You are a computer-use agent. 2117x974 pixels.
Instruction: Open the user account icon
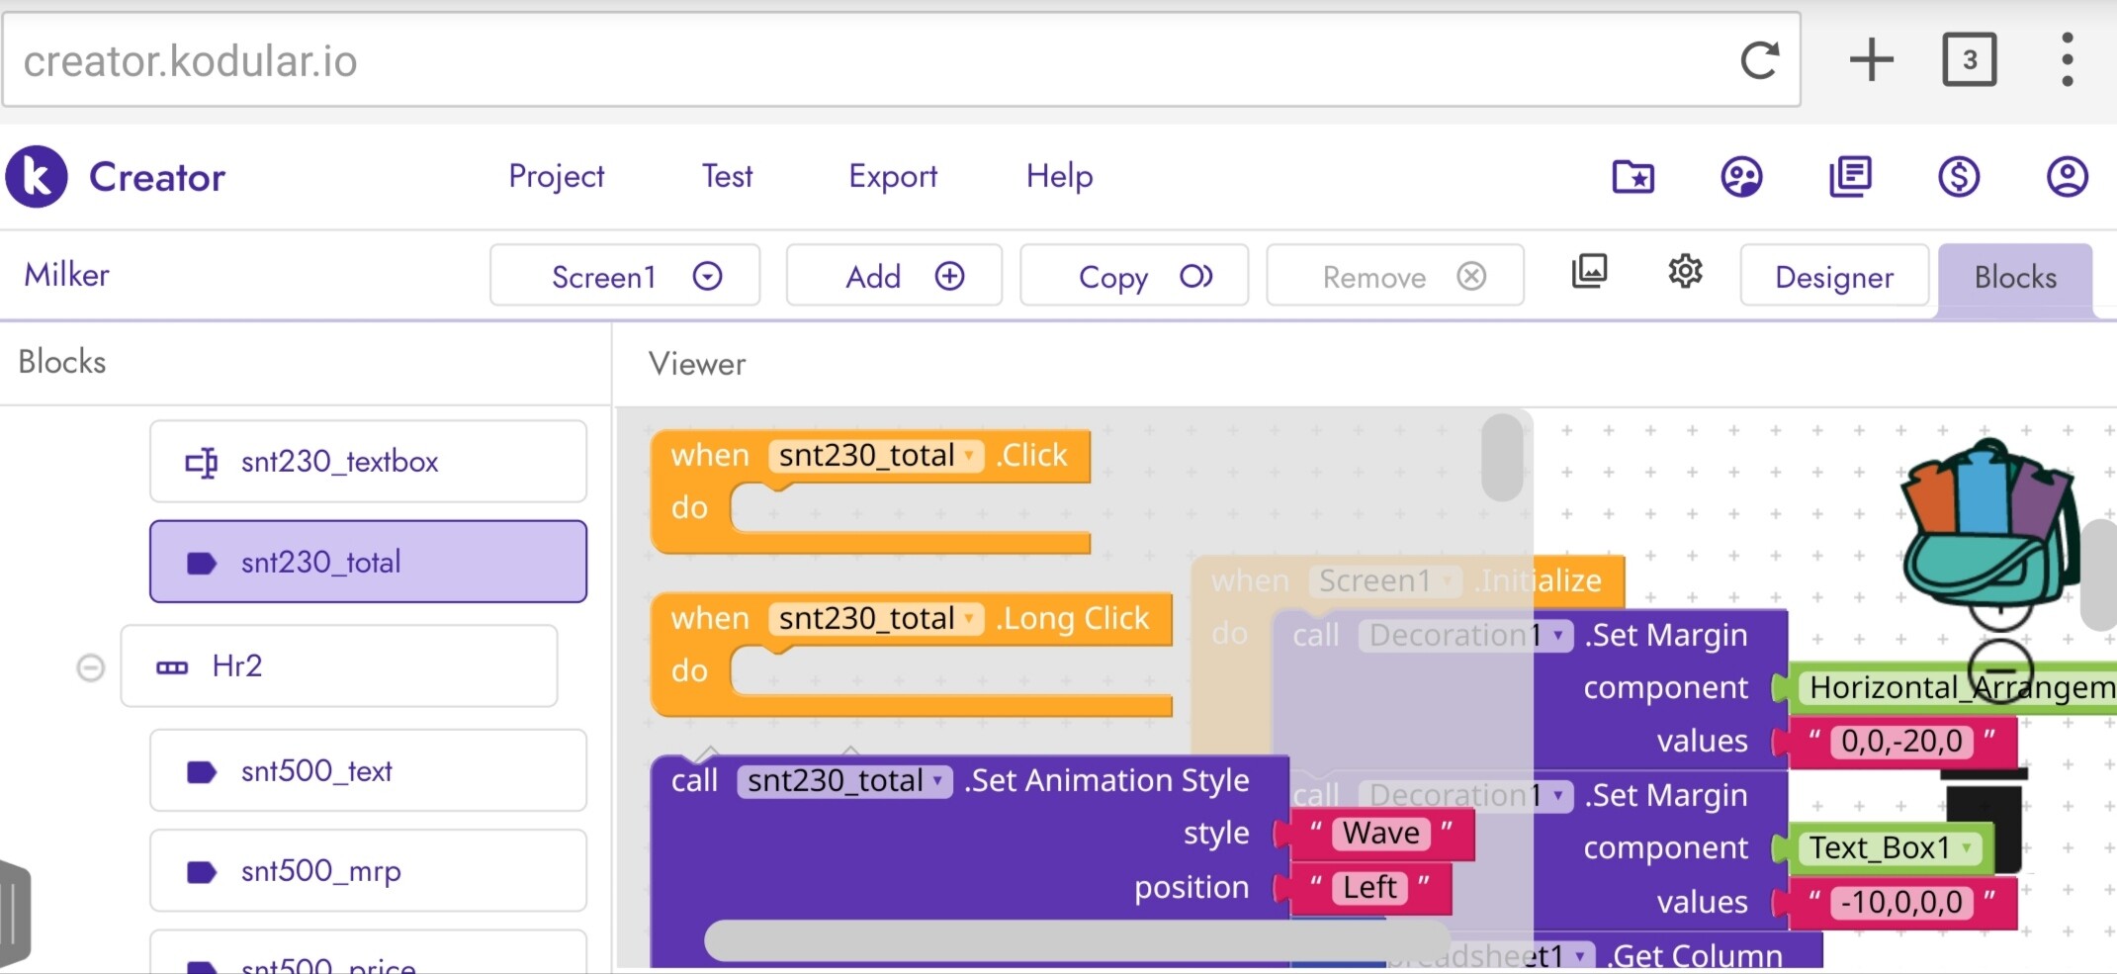click(x=2067, y=177)
